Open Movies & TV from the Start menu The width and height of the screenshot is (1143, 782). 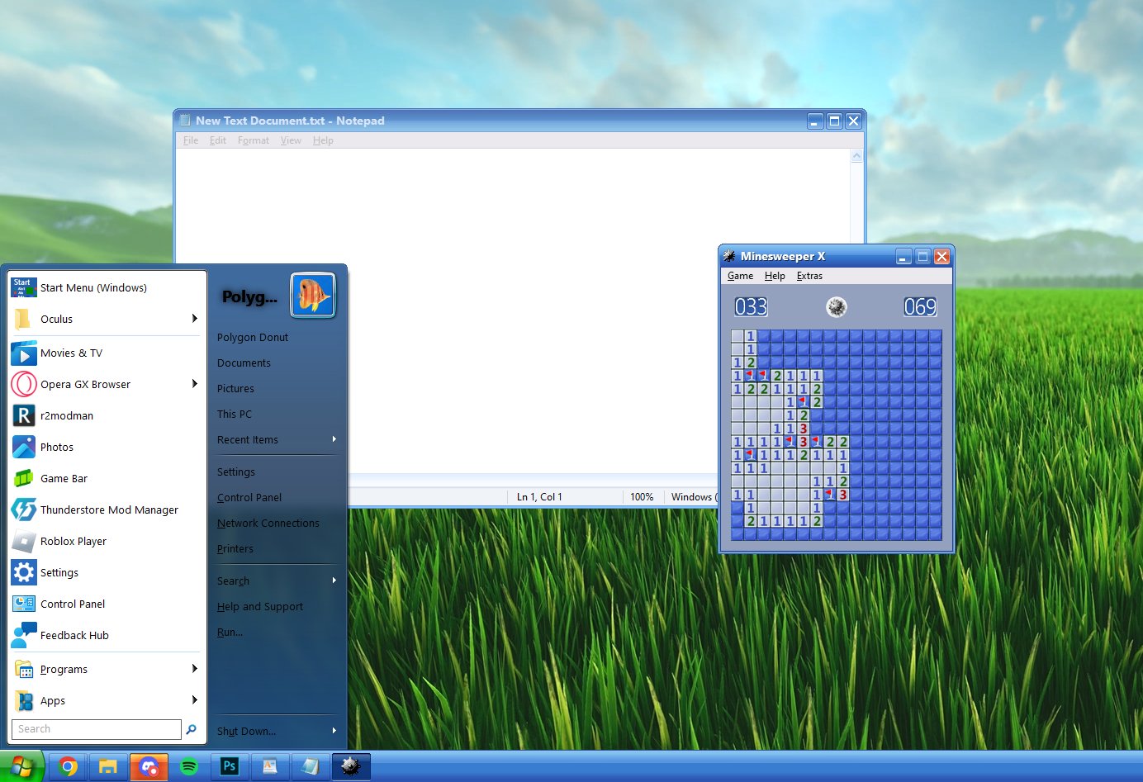[x=105, y=353]
